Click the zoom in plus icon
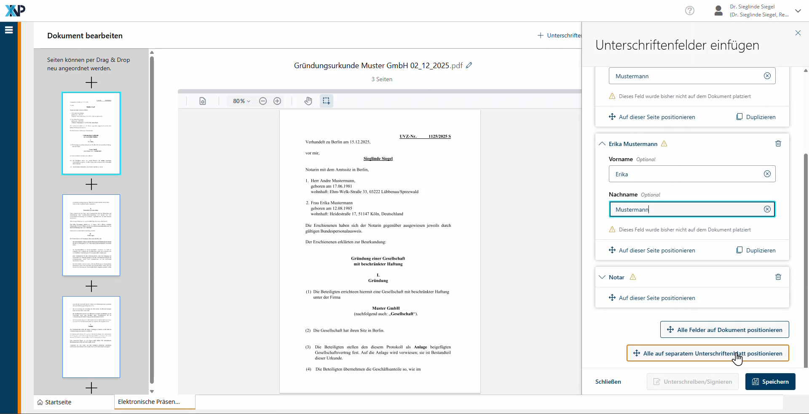Viewport: 809px width, 414px height. pos(277,101)
